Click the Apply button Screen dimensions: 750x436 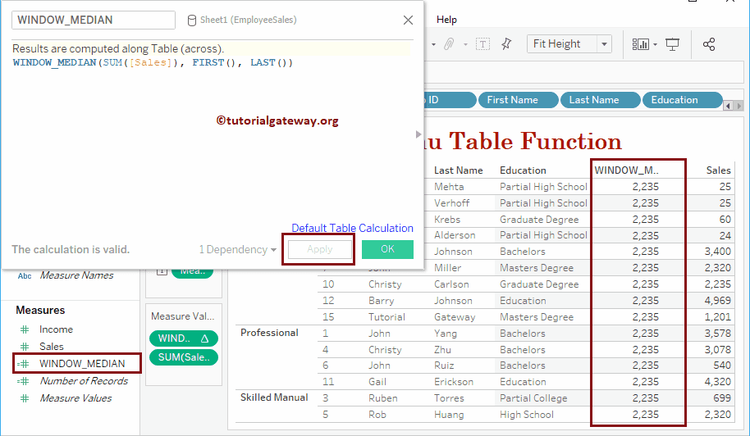click(x=319, y=249)
